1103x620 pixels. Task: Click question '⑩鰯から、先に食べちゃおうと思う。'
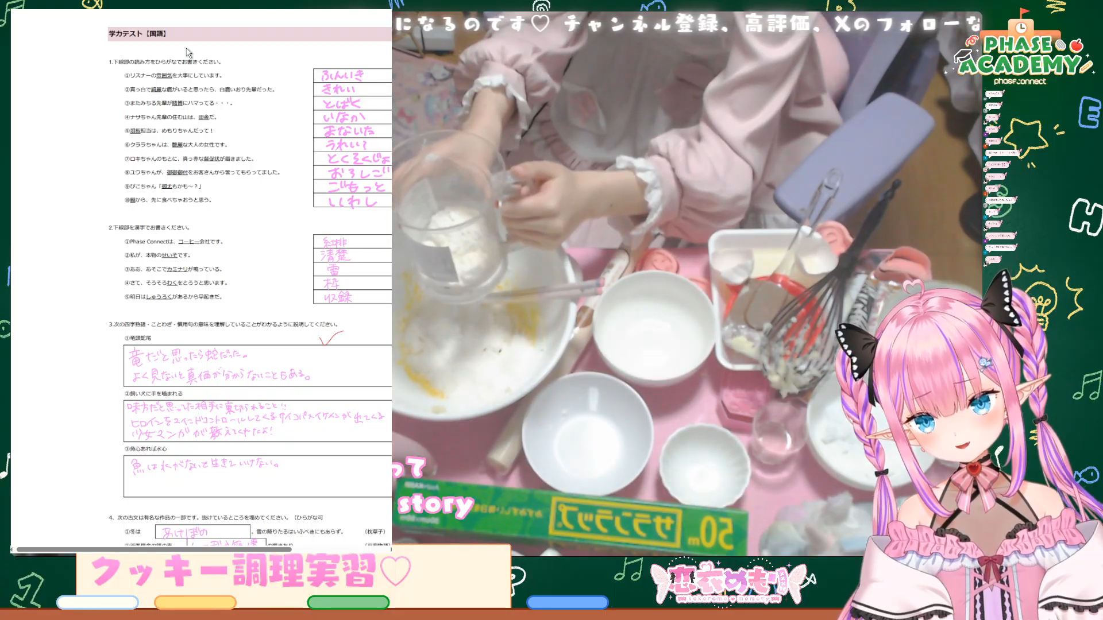(x=168, y=200)
